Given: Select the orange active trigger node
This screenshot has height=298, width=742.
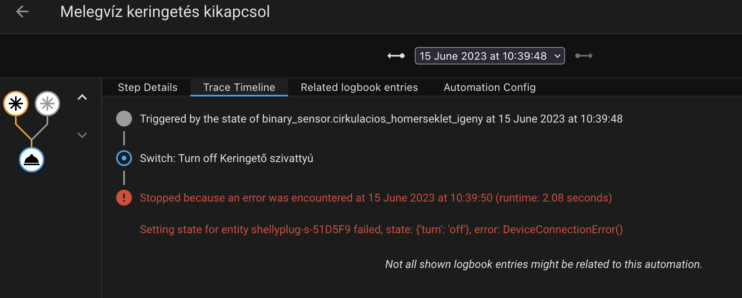Looking at the screenshot, I should [x=16, y=104].
